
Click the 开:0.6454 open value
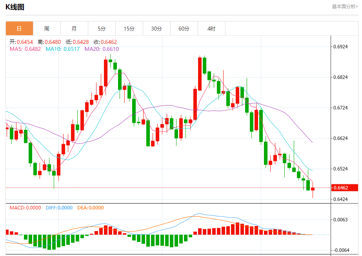21,42
